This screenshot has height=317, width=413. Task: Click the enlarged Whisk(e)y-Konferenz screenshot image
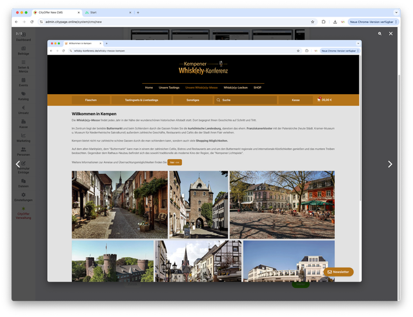coord(204,161)
